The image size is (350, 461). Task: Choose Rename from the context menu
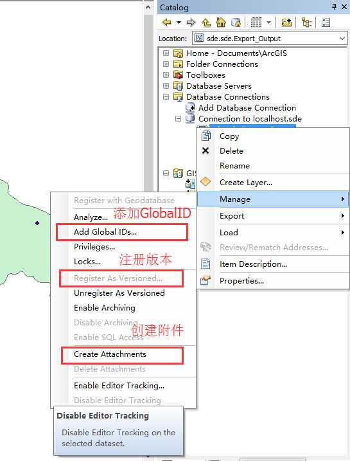click(273, 165)
